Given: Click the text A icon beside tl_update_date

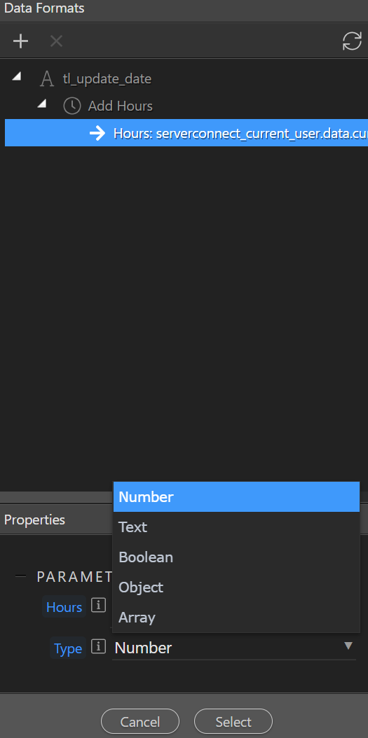Looking at the screenshot, I should [47, 78].
